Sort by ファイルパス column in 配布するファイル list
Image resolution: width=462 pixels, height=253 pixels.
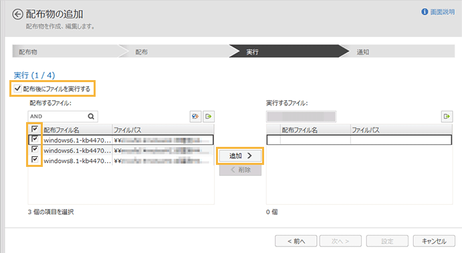[163, 130]
